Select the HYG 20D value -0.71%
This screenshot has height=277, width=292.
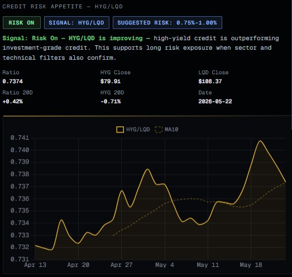tap(111, 102)
